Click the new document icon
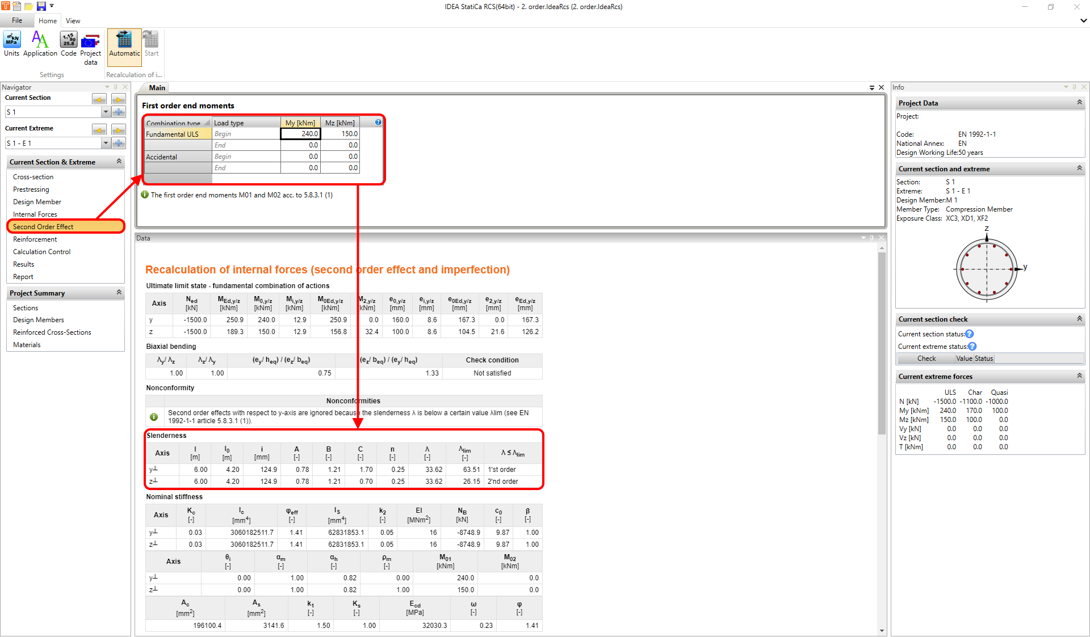The image size is (1090, 637). tap(17, 6)
